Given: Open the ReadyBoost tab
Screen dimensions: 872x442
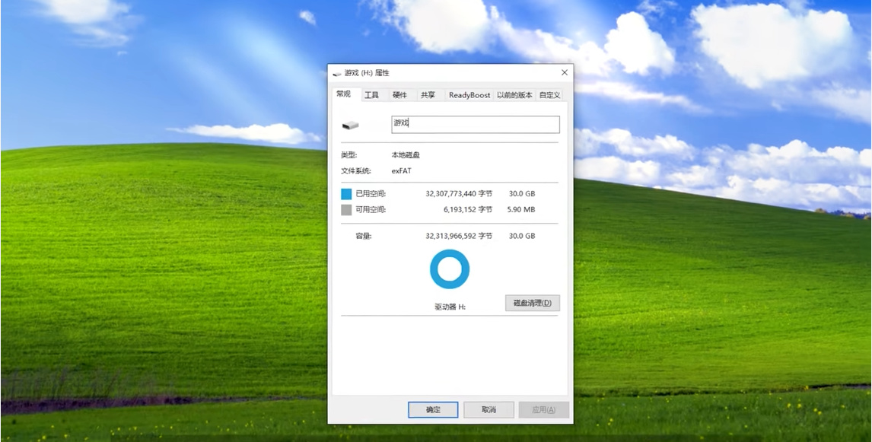Looking at the screenshot, I should 470,95.
